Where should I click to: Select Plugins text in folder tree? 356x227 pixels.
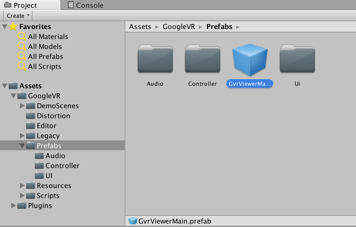point(40,206)
